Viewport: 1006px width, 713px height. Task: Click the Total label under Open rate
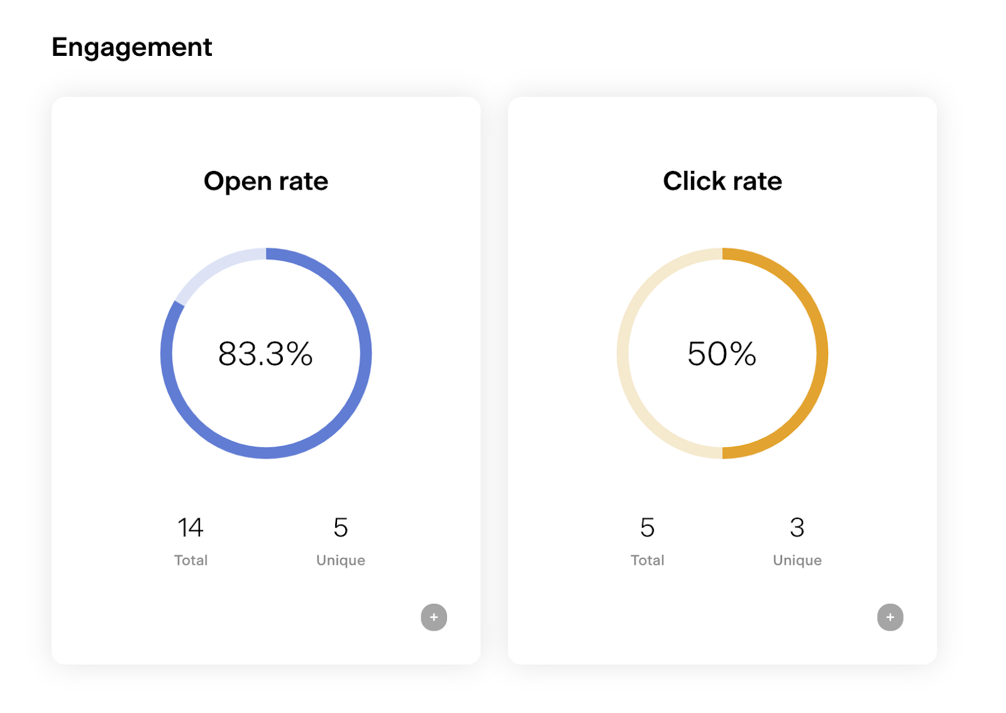click(191, 560)
